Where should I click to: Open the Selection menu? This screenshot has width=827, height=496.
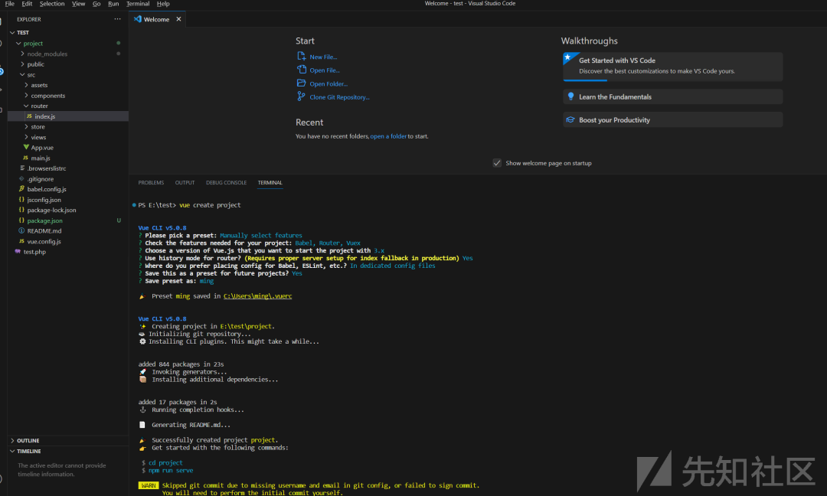[52, 4]
